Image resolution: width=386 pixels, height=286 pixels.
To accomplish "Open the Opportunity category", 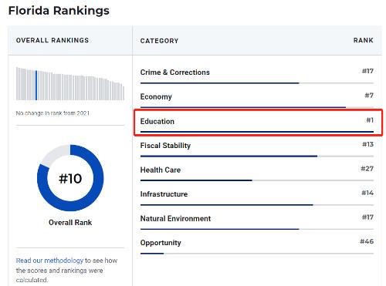I will [x=161, y=243].
